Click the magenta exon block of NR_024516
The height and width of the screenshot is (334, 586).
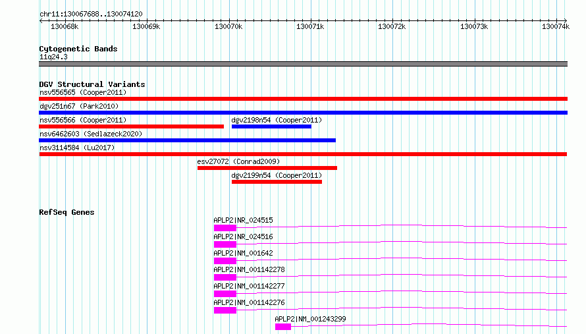[225, 244]
